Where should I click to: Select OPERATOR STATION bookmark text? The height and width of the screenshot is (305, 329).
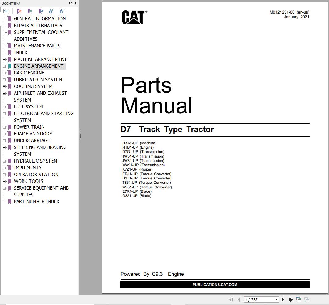[36, 175]
